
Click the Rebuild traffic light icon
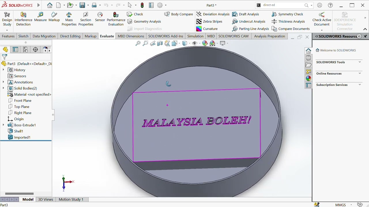pyautogui.click(x=142, y=5)
